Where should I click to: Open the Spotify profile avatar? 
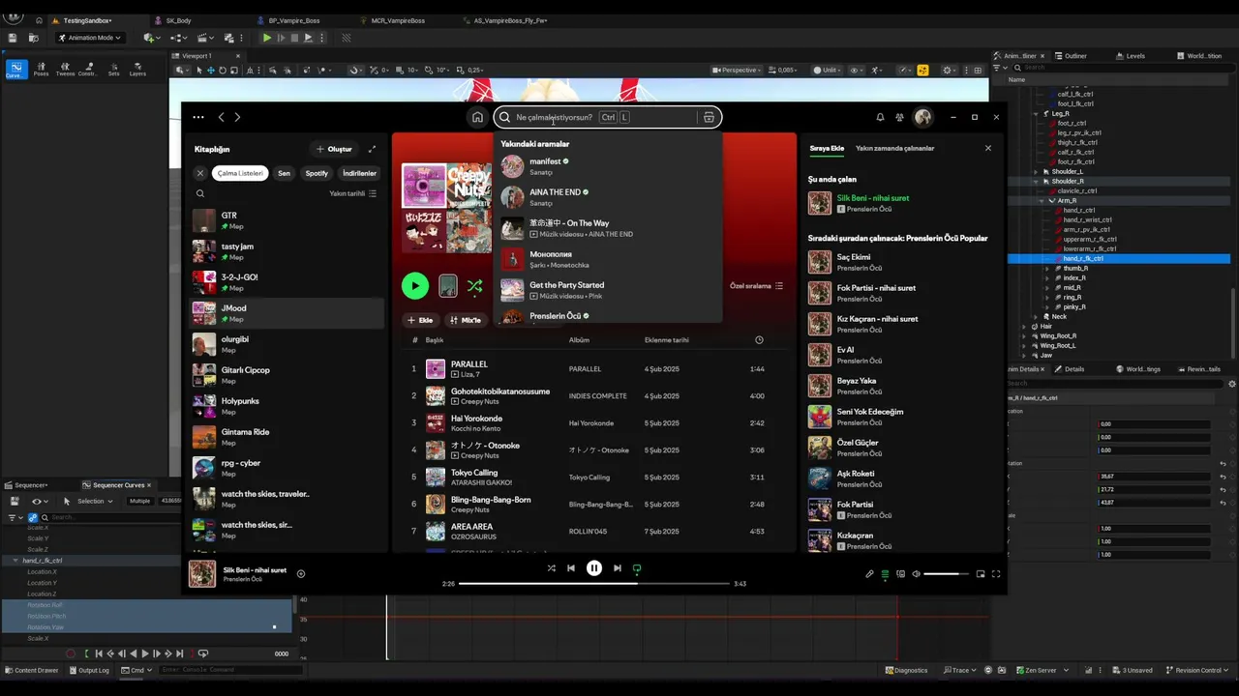[923, 117]
